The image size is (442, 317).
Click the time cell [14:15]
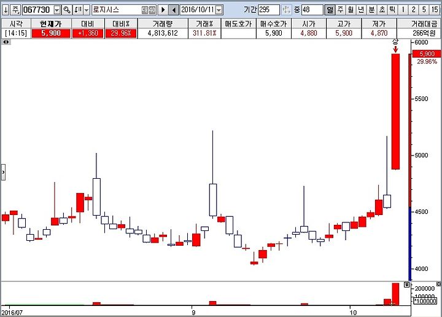[16, 33]
